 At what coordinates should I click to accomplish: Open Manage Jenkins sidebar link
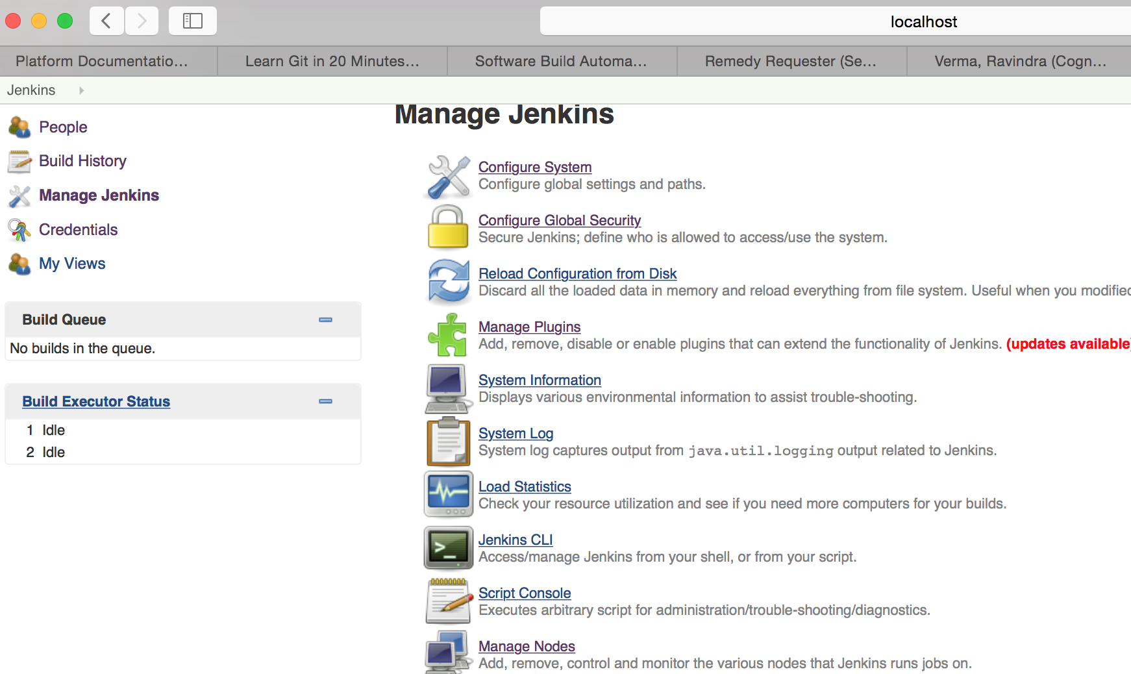[99, 195]
